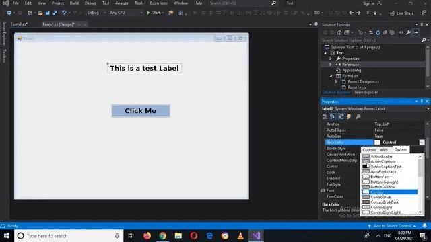
Task: Click Sign in at top right
Action: point(372,3)
